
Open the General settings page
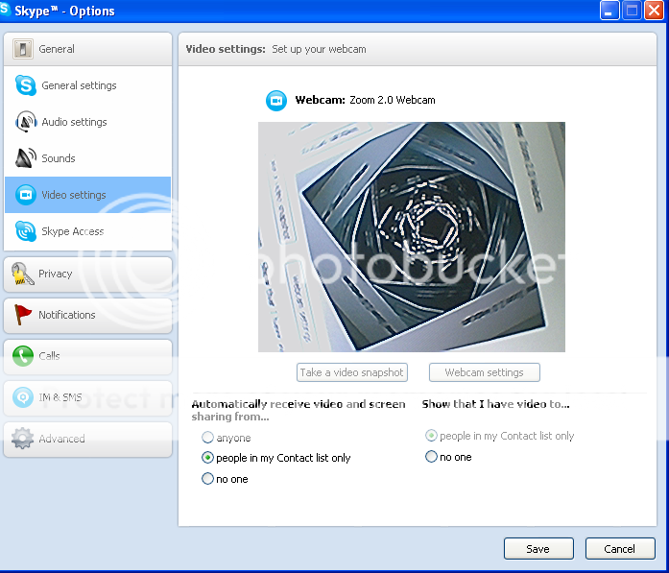87,85
